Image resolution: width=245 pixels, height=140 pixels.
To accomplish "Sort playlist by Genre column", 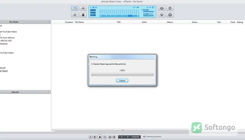I will click(194, 22).
